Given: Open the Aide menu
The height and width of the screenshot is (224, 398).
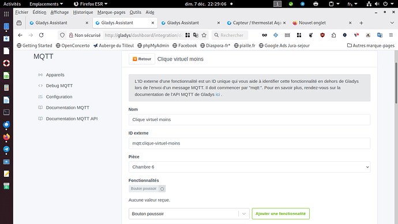Looking at the screenshot, I should pyautogui.click(x=150, y=12).
